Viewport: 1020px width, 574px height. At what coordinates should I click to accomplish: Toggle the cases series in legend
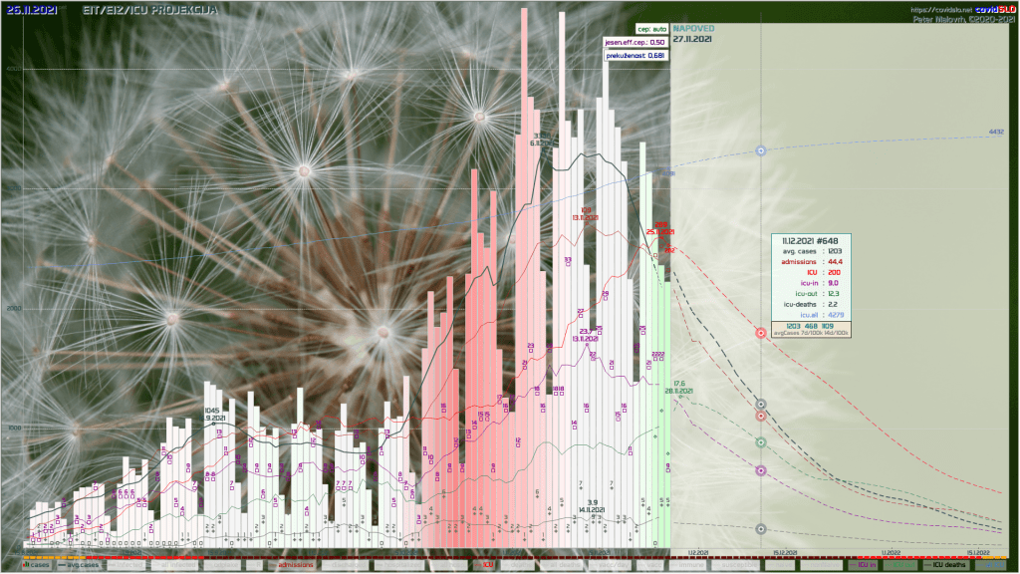coord(37,565)
